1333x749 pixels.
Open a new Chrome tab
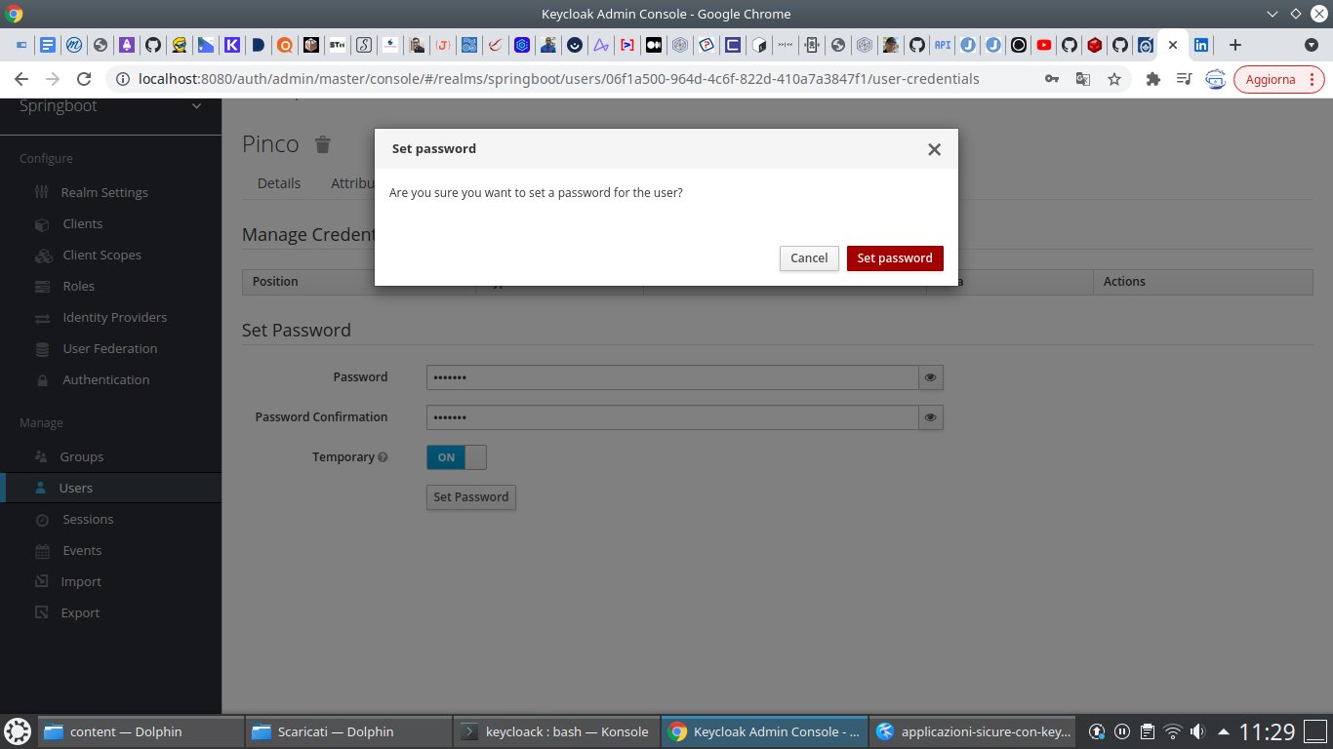pos(1235,45)
